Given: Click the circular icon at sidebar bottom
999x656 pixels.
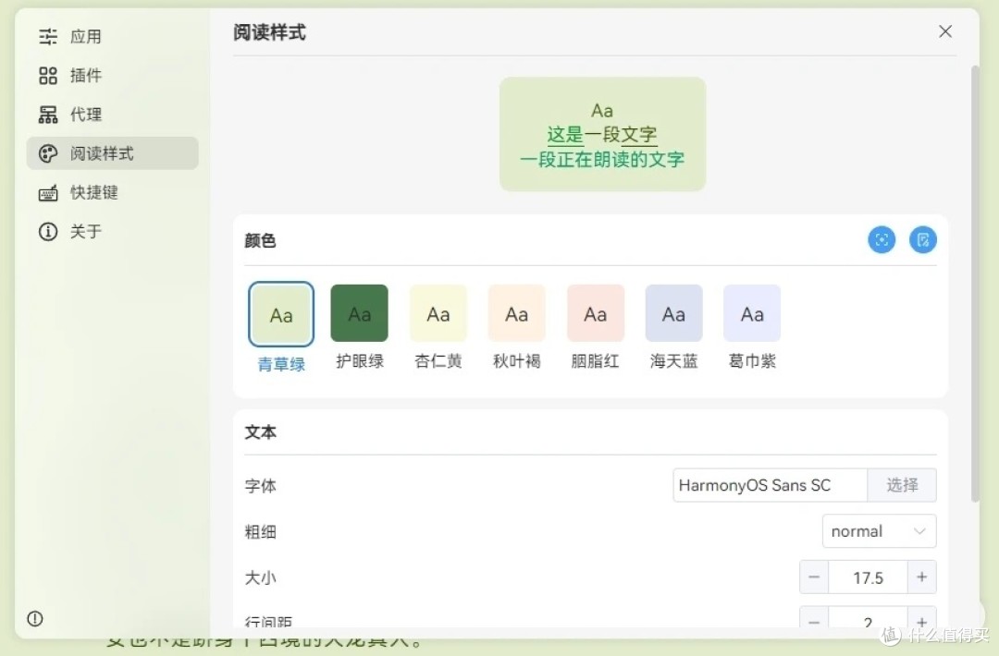Looking at the screenshot, I should click(35, 619).
